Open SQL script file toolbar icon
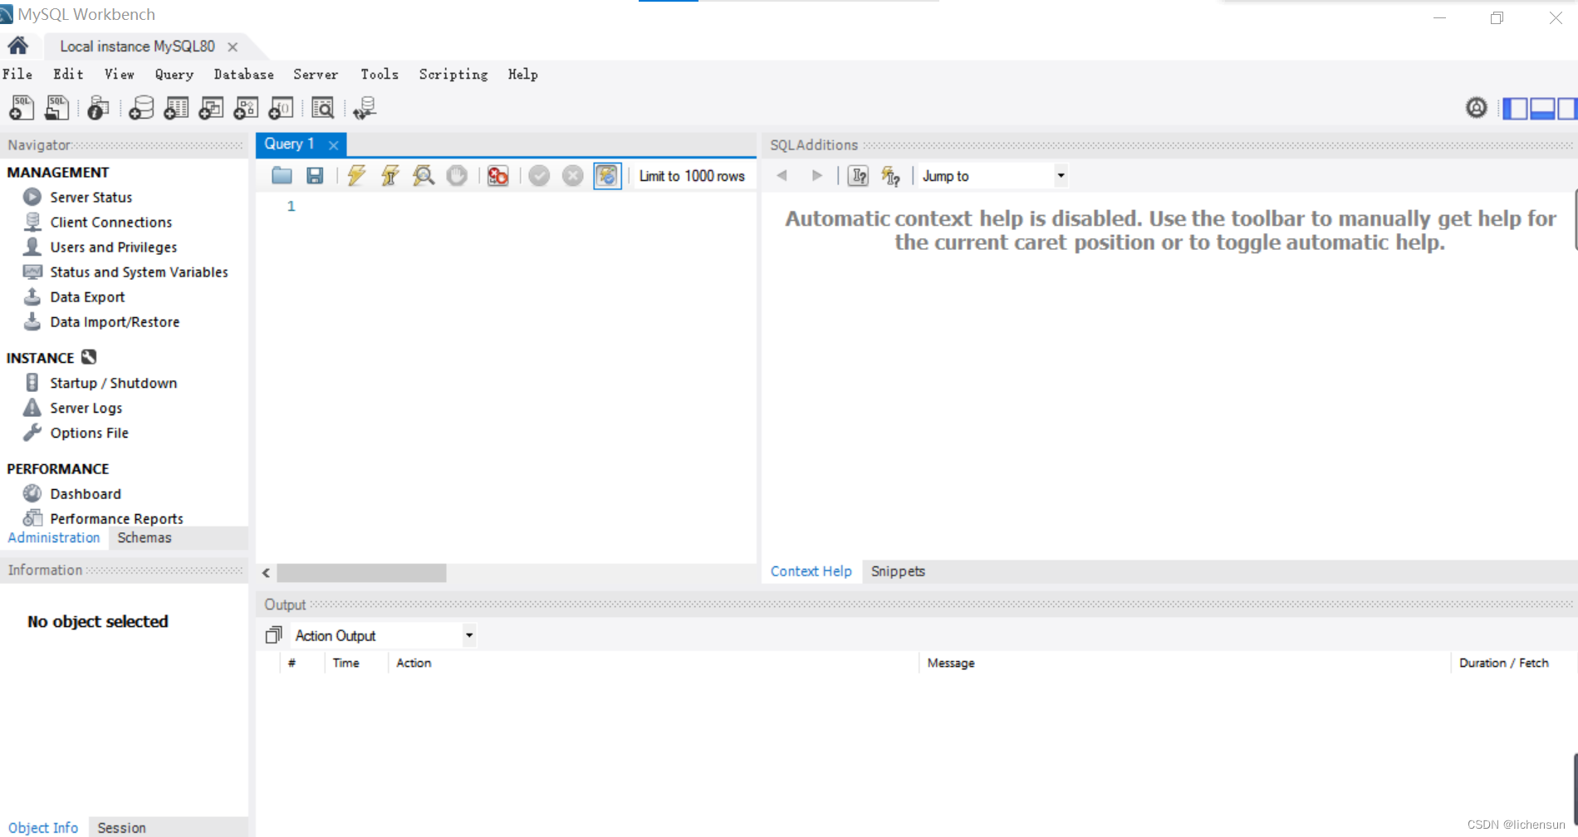The height and width of the screenshot is (837, 1578). [57, 108]
